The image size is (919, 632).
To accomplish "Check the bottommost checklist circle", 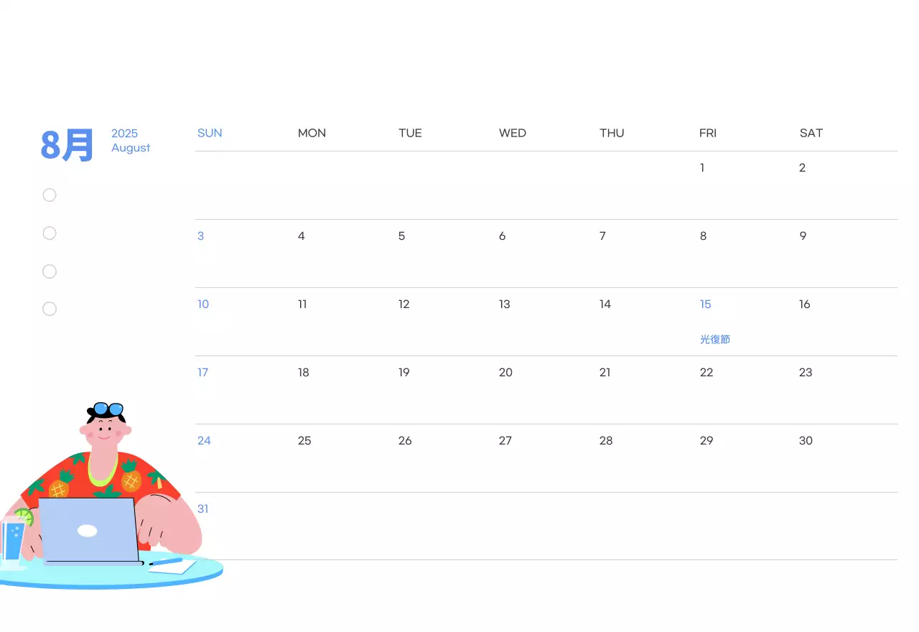I will 50,309.
